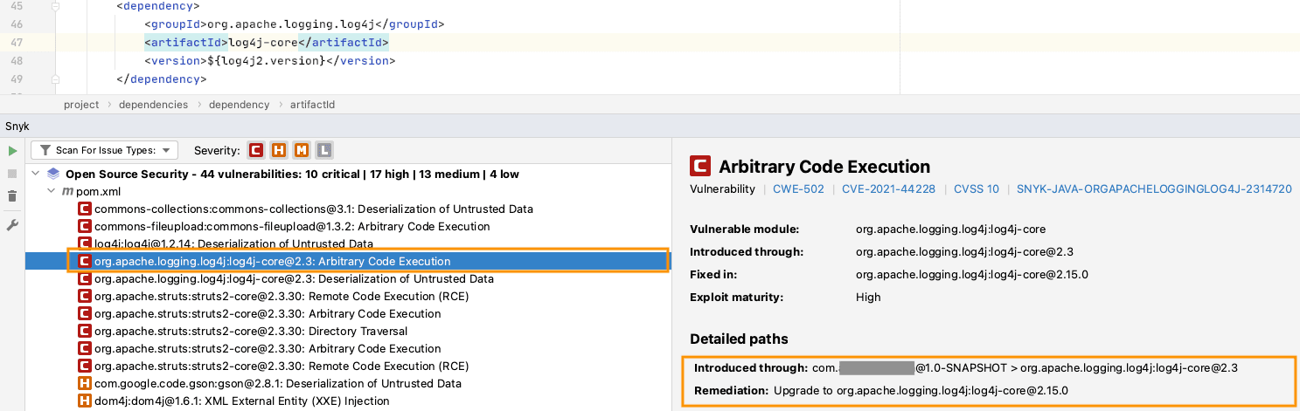Image resolution: width=1300 pixels, height=411 pixels.
Task: Click log4j-core text in editor
Action: (x=262, y=42)
